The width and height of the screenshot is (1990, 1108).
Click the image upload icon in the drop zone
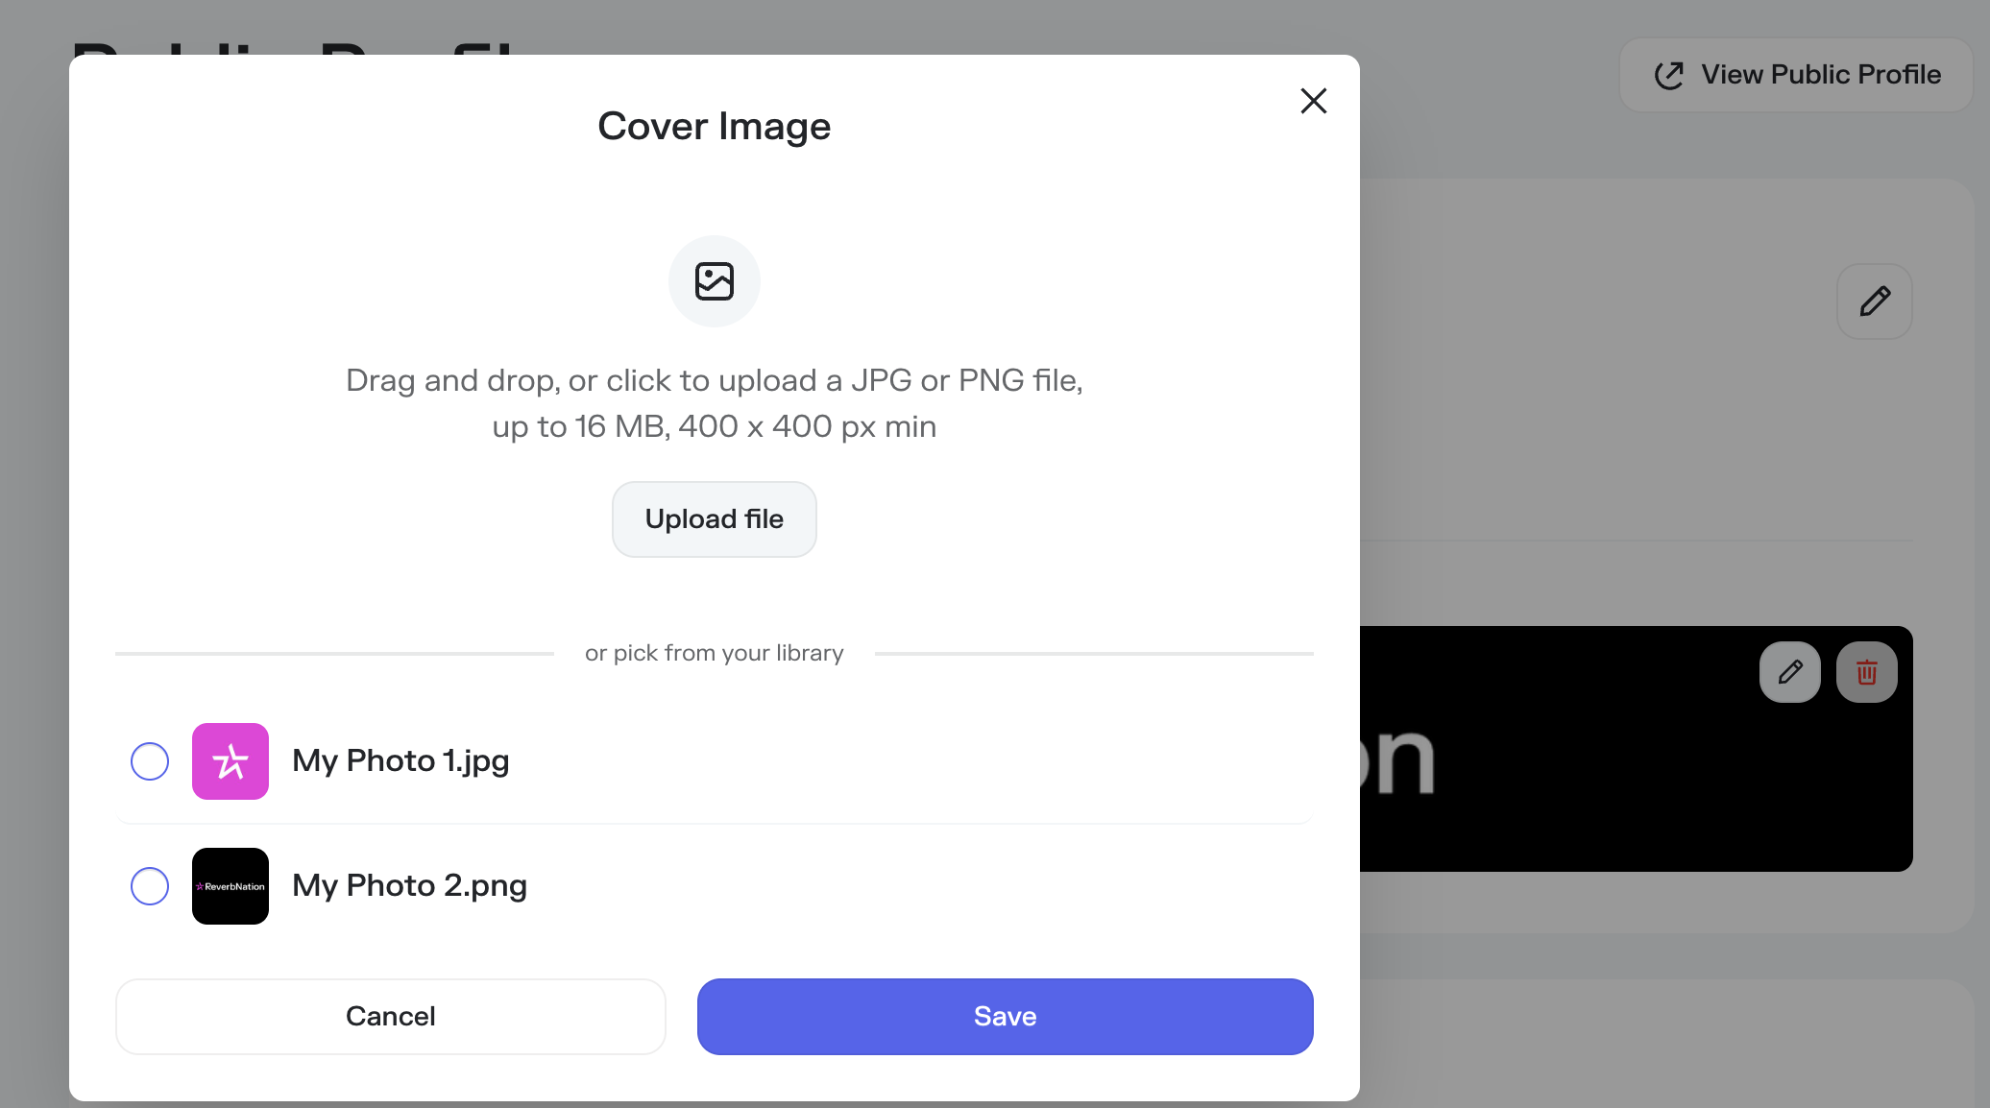coord(715,281)
